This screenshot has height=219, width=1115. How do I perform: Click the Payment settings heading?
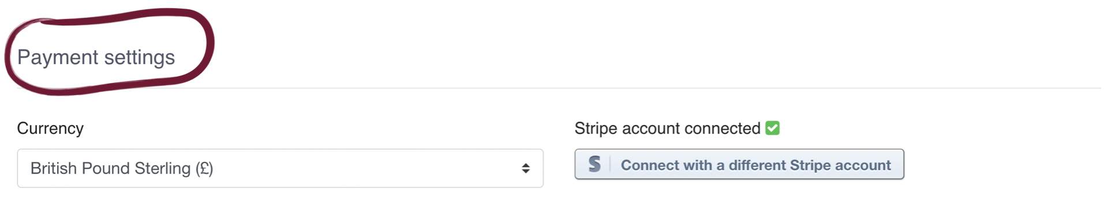tap(96, 57)
